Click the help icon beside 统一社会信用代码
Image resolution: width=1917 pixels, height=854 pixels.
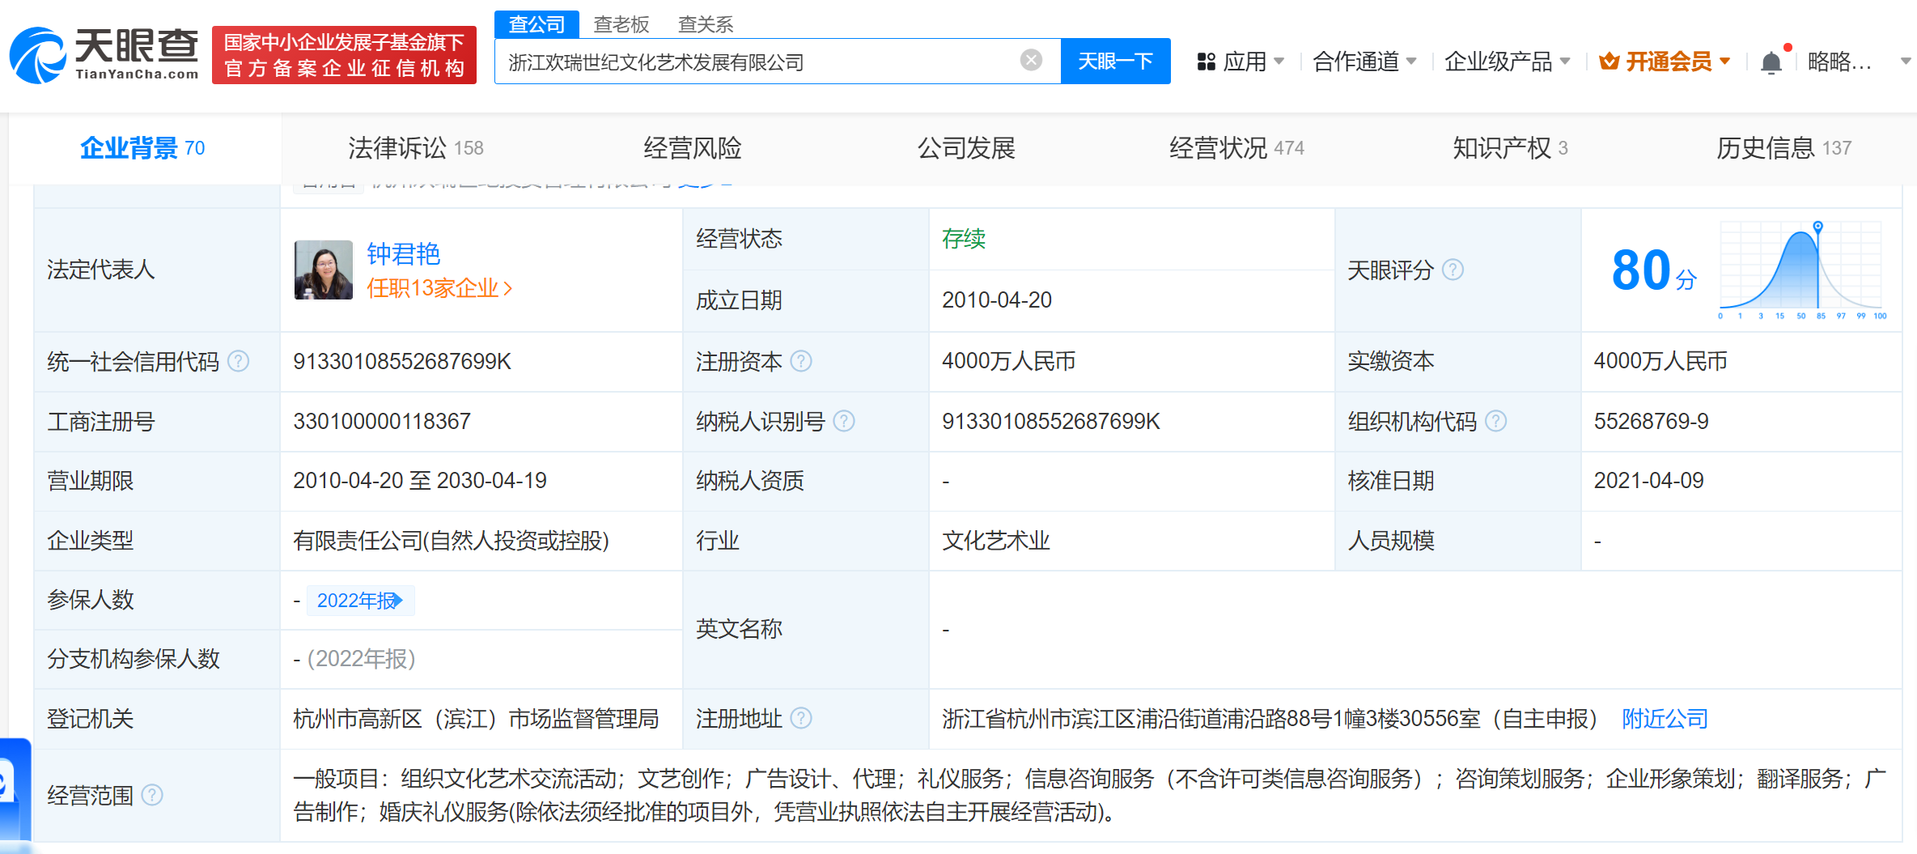[x=238, y=361]
